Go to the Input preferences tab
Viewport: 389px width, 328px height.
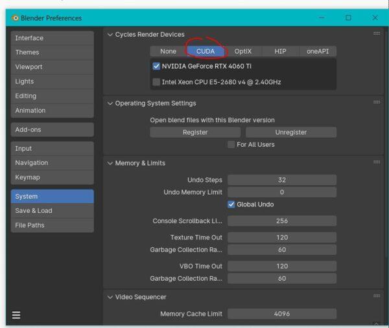pos(53,149)
